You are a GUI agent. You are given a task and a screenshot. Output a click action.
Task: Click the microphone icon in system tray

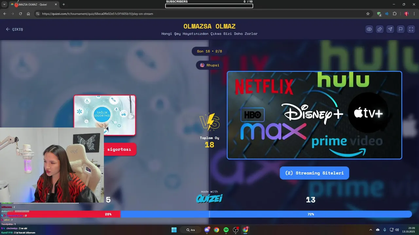385,230
